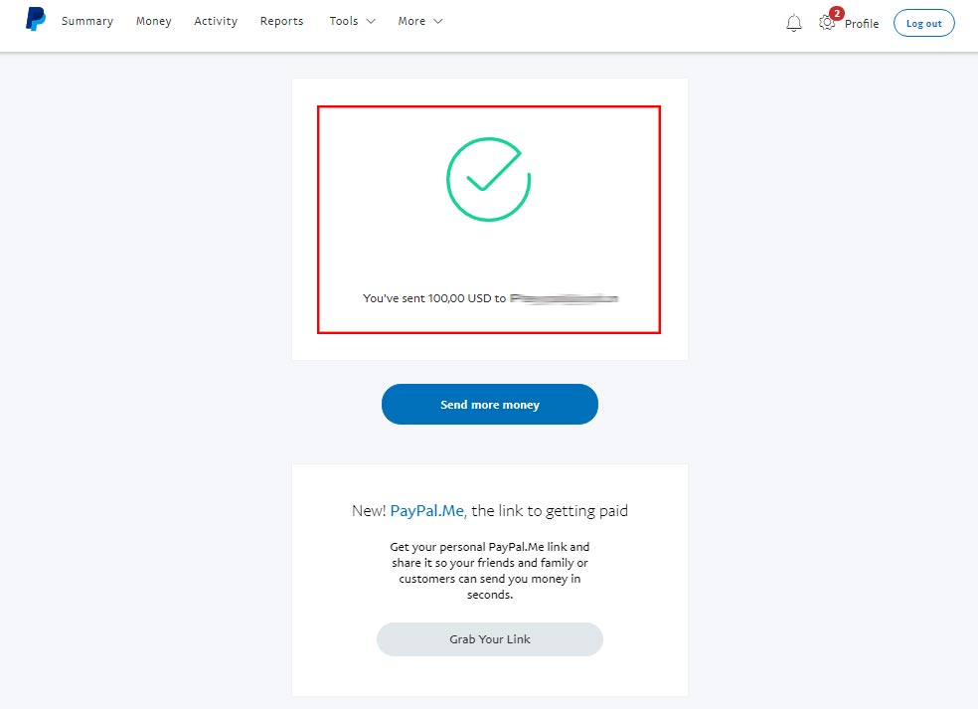Image resolution: width=978 pixels, height=709 pixels.
Task: Go to the Reports page
Action: click(281, 20)
